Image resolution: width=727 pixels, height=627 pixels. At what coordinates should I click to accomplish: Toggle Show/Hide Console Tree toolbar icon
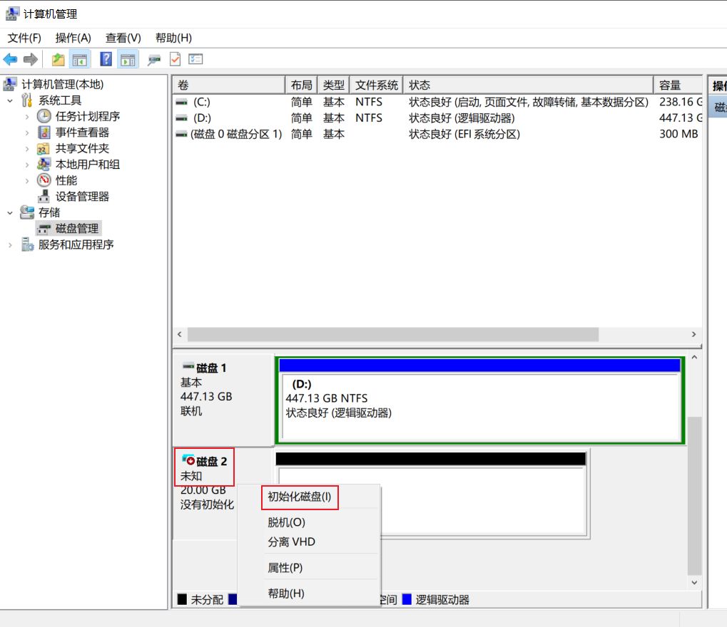coord(80,60)
